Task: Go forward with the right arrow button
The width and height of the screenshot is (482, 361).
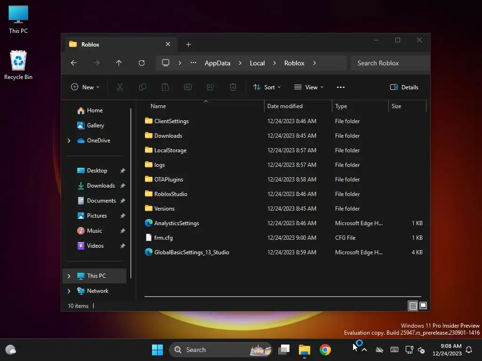Action: 96,63
